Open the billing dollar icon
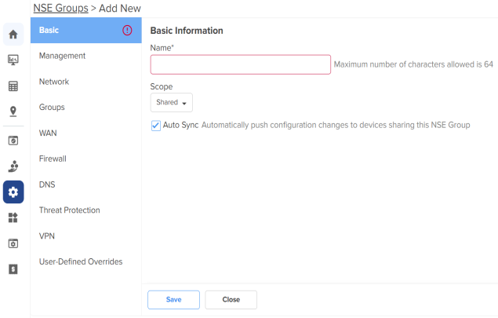Image resolution: width=498 pixels, height=318 pixels. [13, 269]
